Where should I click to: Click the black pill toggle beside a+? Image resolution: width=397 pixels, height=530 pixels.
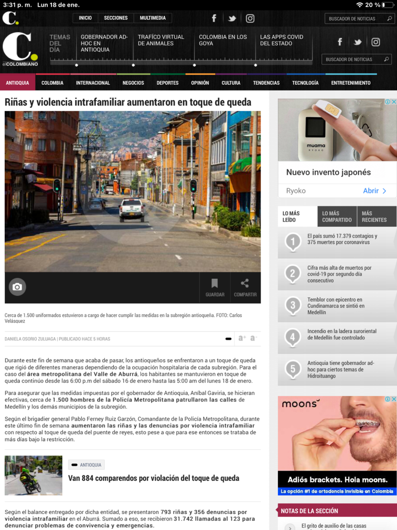click(x=228, y=339)
